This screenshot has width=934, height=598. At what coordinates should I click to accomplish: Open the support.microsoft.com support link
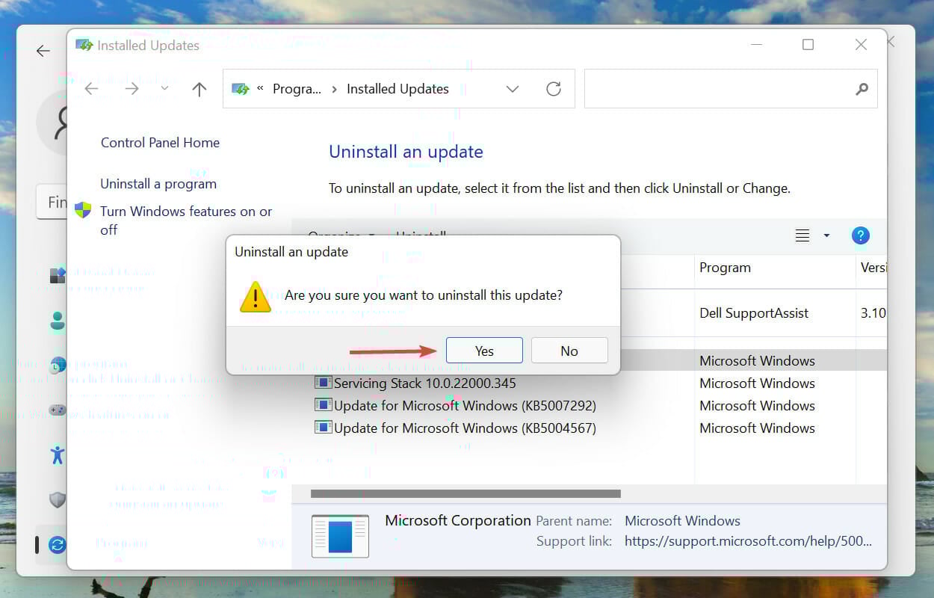(748, 541)
